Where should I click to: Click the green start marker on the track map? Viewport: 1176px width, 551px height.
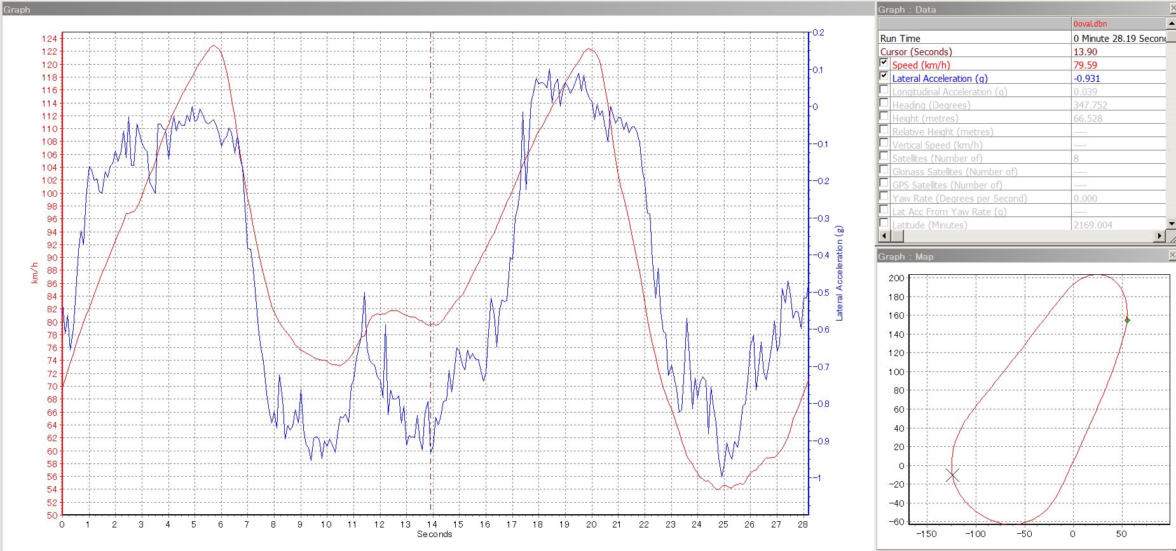1127,320
